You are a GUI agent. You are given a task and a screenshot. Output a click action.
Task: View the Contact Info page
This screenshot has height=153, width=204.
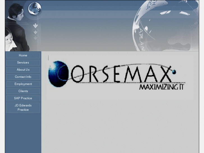tap(23, 77)
